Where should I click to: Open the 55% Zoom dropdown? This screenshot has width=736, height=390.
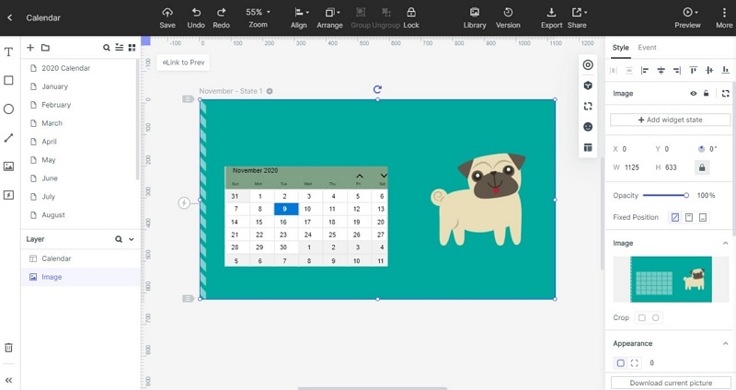pyautogui.click(x=258, y=18)
